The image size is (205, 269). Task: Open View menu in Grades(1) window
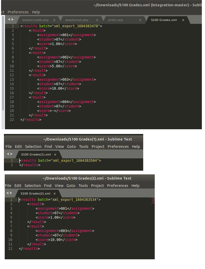[x=59, y=147]
